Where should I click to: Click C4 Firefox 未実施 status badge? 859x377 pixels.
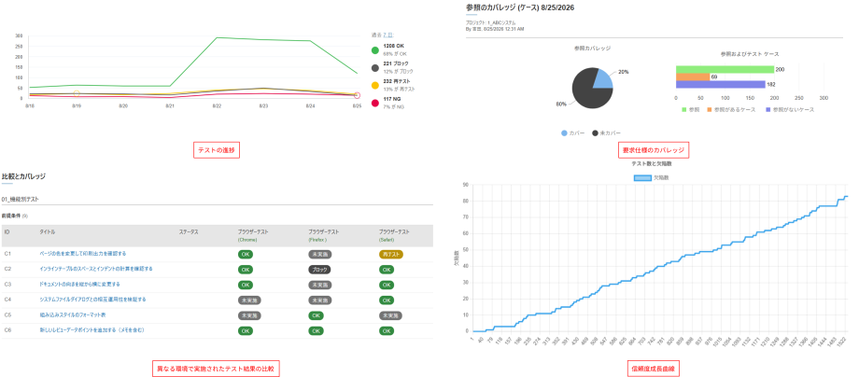click(x=320, y=300)
